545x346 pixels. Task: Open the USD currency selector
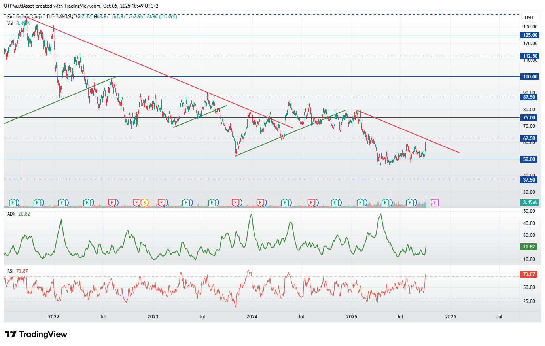click(x=529, y=17)
